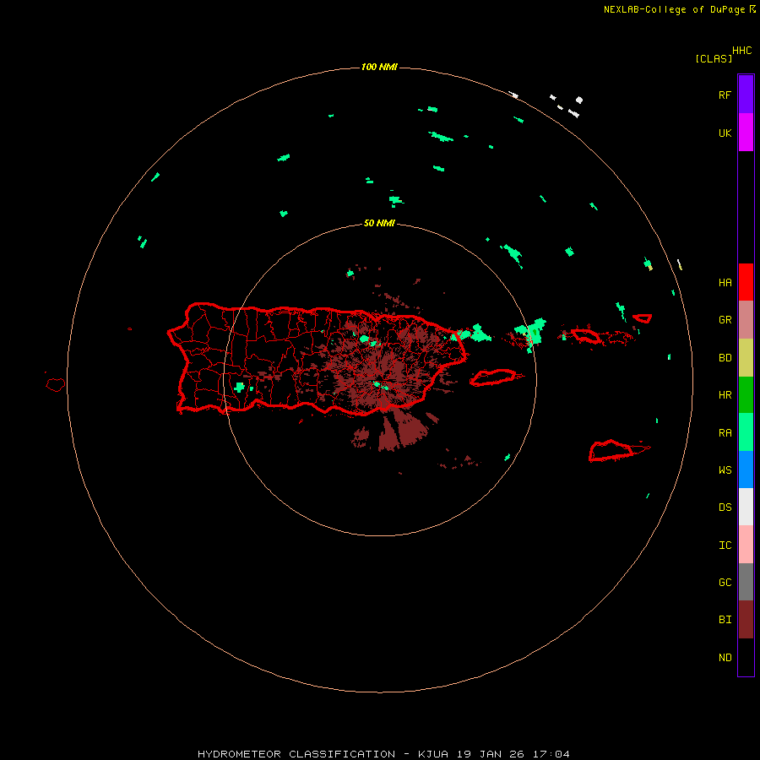Viewport: 760px width, 760px height.
Task: Click the ND black legend swatch
Action: point(746,657)
